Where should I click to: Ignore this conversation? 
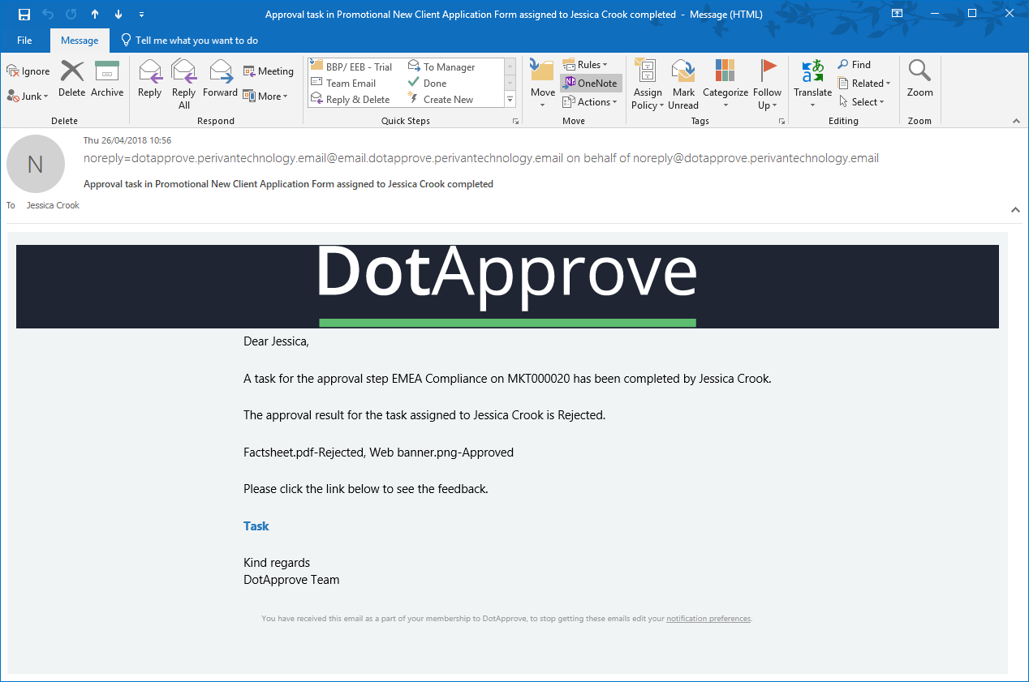click(28, 71)
